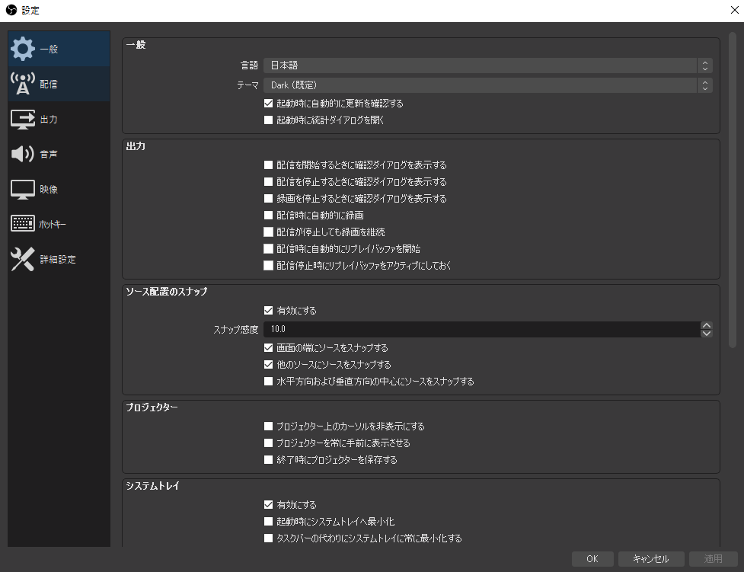Click the 詳細設定 wrench icon

tap(23, 260)
